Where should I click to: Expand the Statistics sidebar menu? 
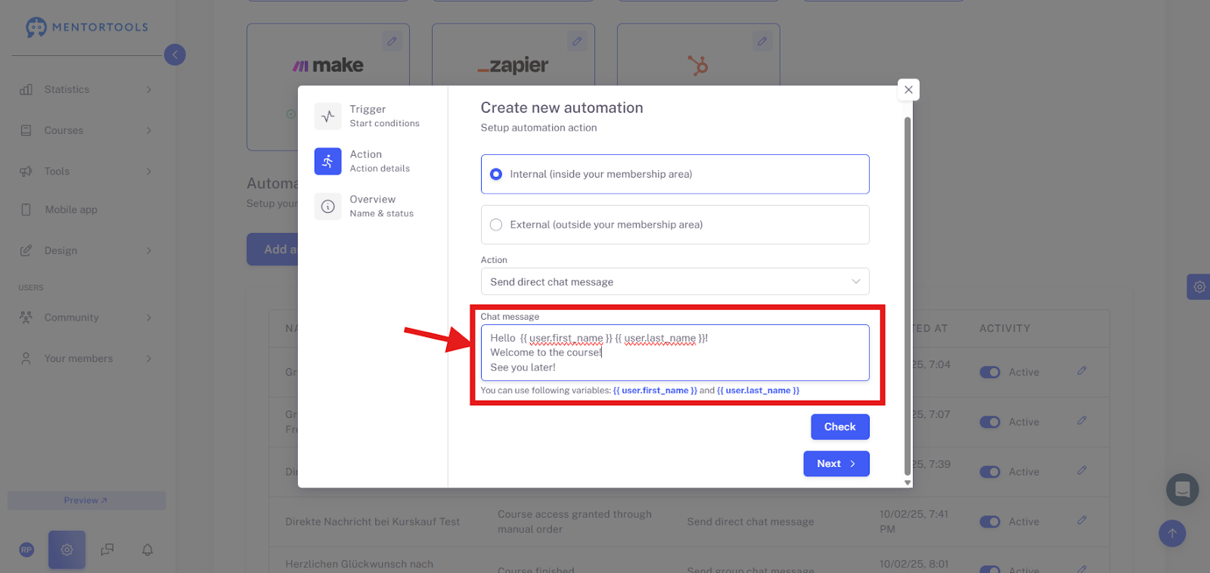point(85,89)
